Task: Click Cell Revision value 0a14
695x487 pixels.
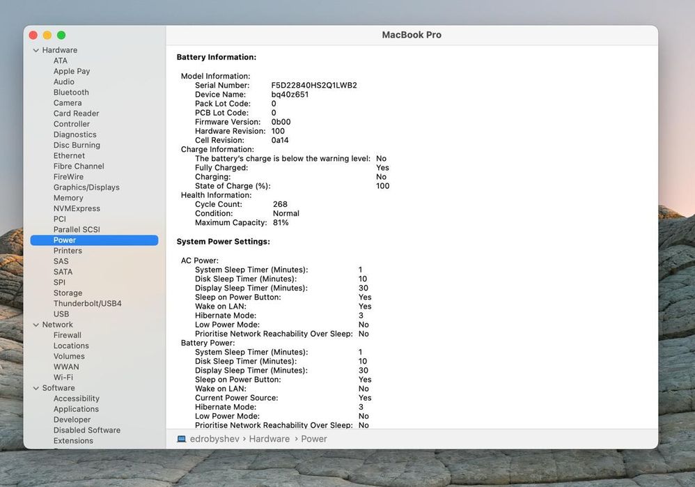Action: tap(280, 140)
